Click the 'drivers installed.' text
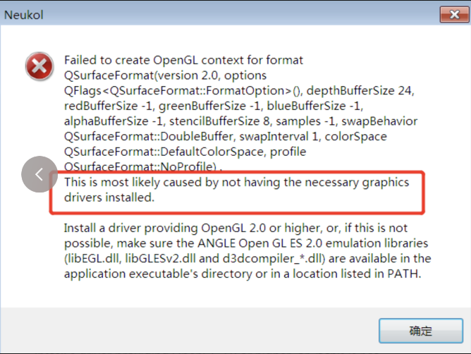This screenshot has width=471, height=354. tap(109, 197)
